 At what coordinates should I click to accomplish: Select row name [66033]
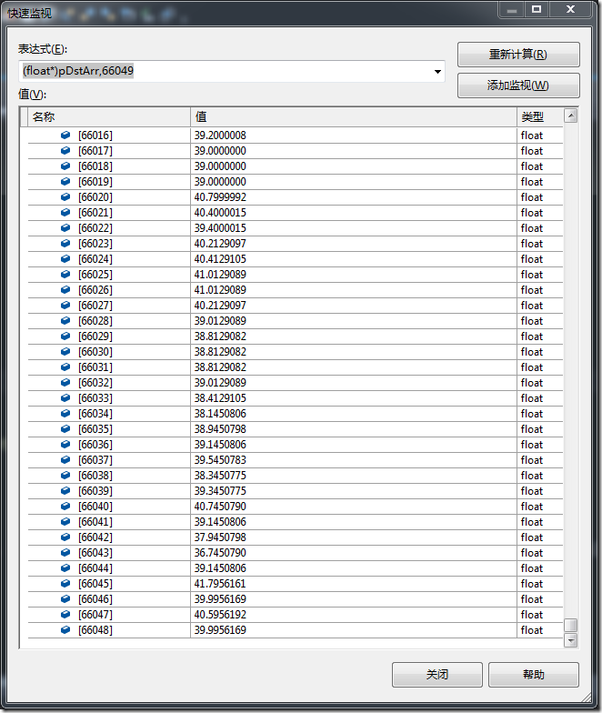tap(95, 398)
